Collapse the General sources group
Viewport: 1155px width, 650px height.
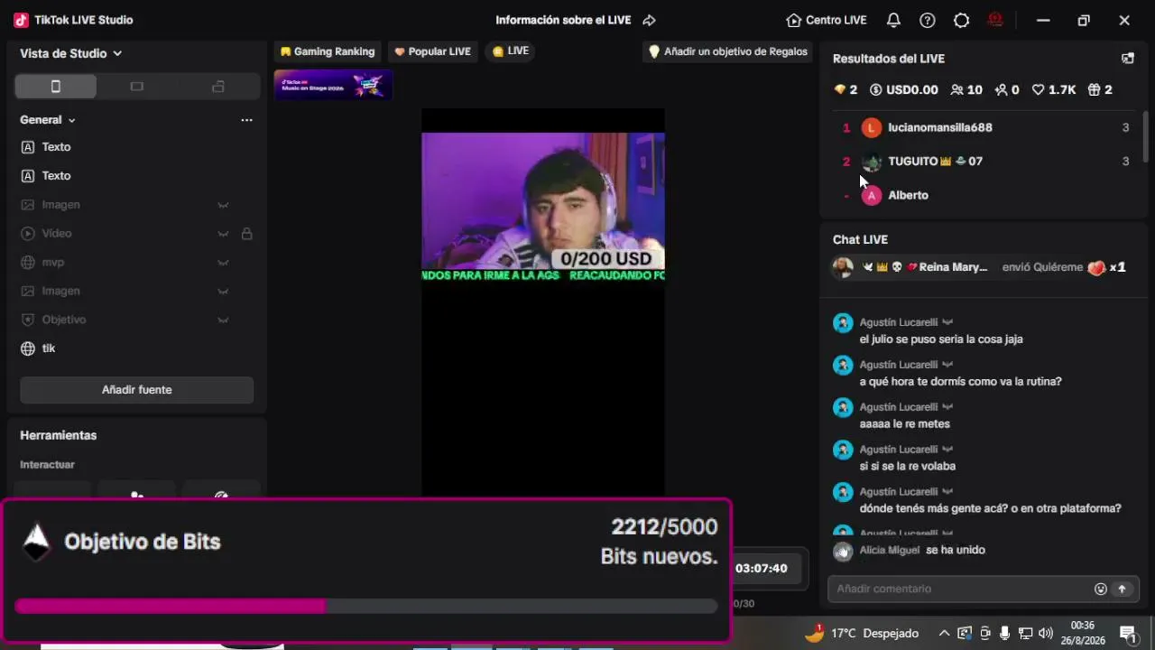click(x=72, y=120)
